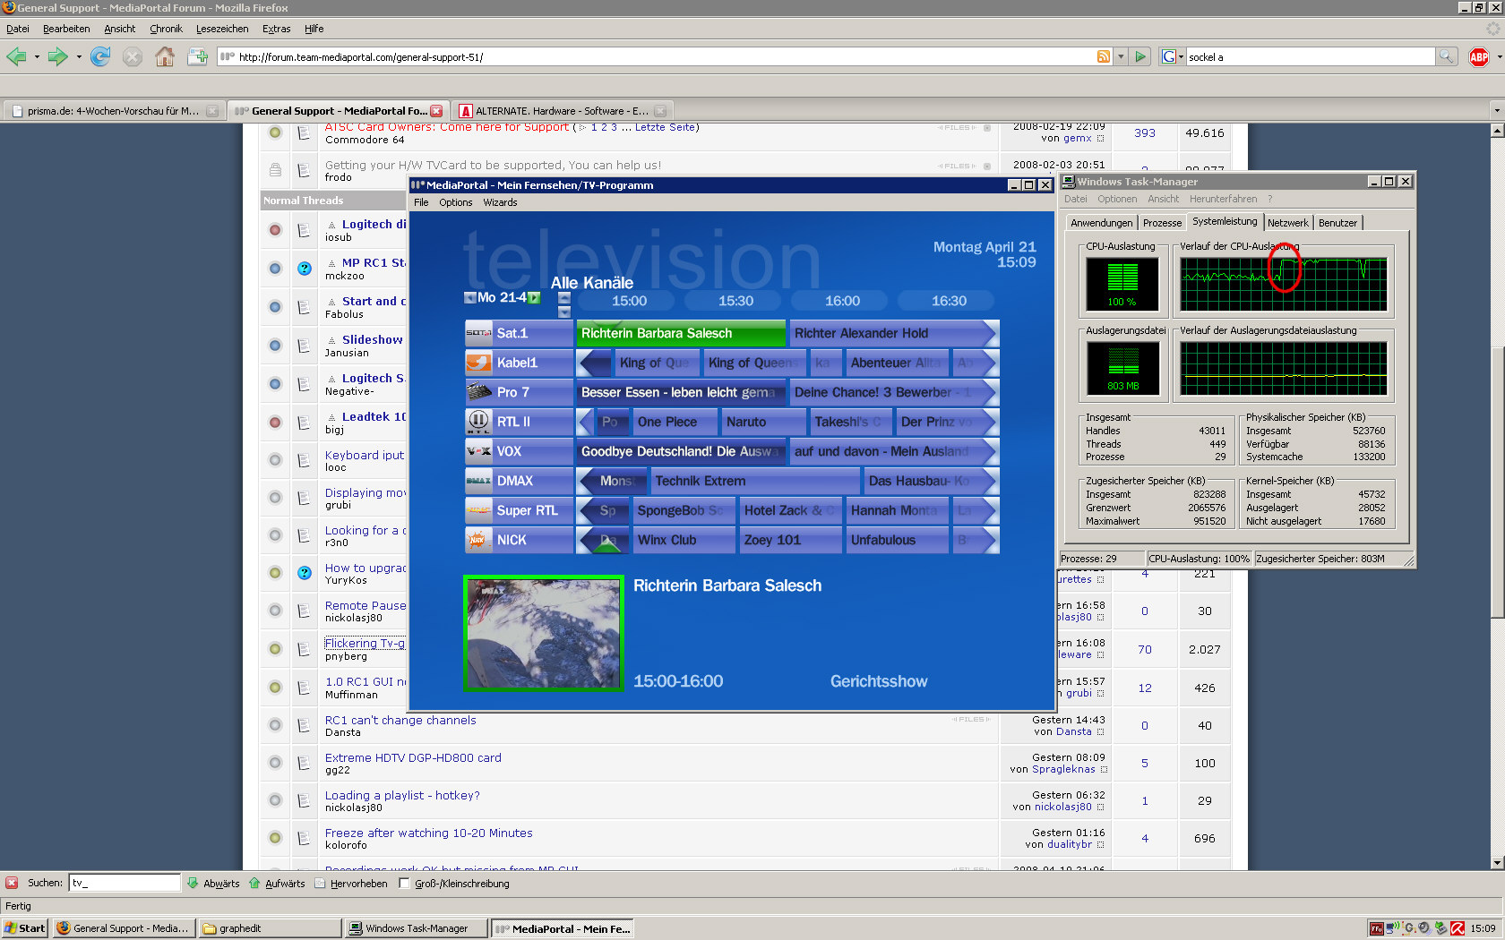Switch to the Anwendungen tab in Task-Manager
Viewport: 1505px width, 940px height.
coord(1101,223)
